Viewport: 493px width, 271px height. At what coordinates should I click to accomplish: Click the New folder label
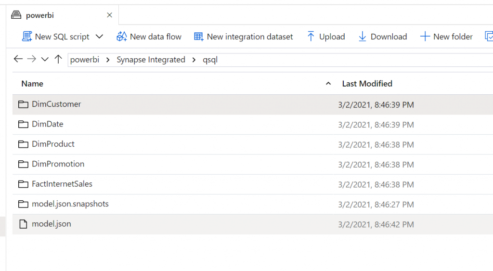click(x=453, y=37)
